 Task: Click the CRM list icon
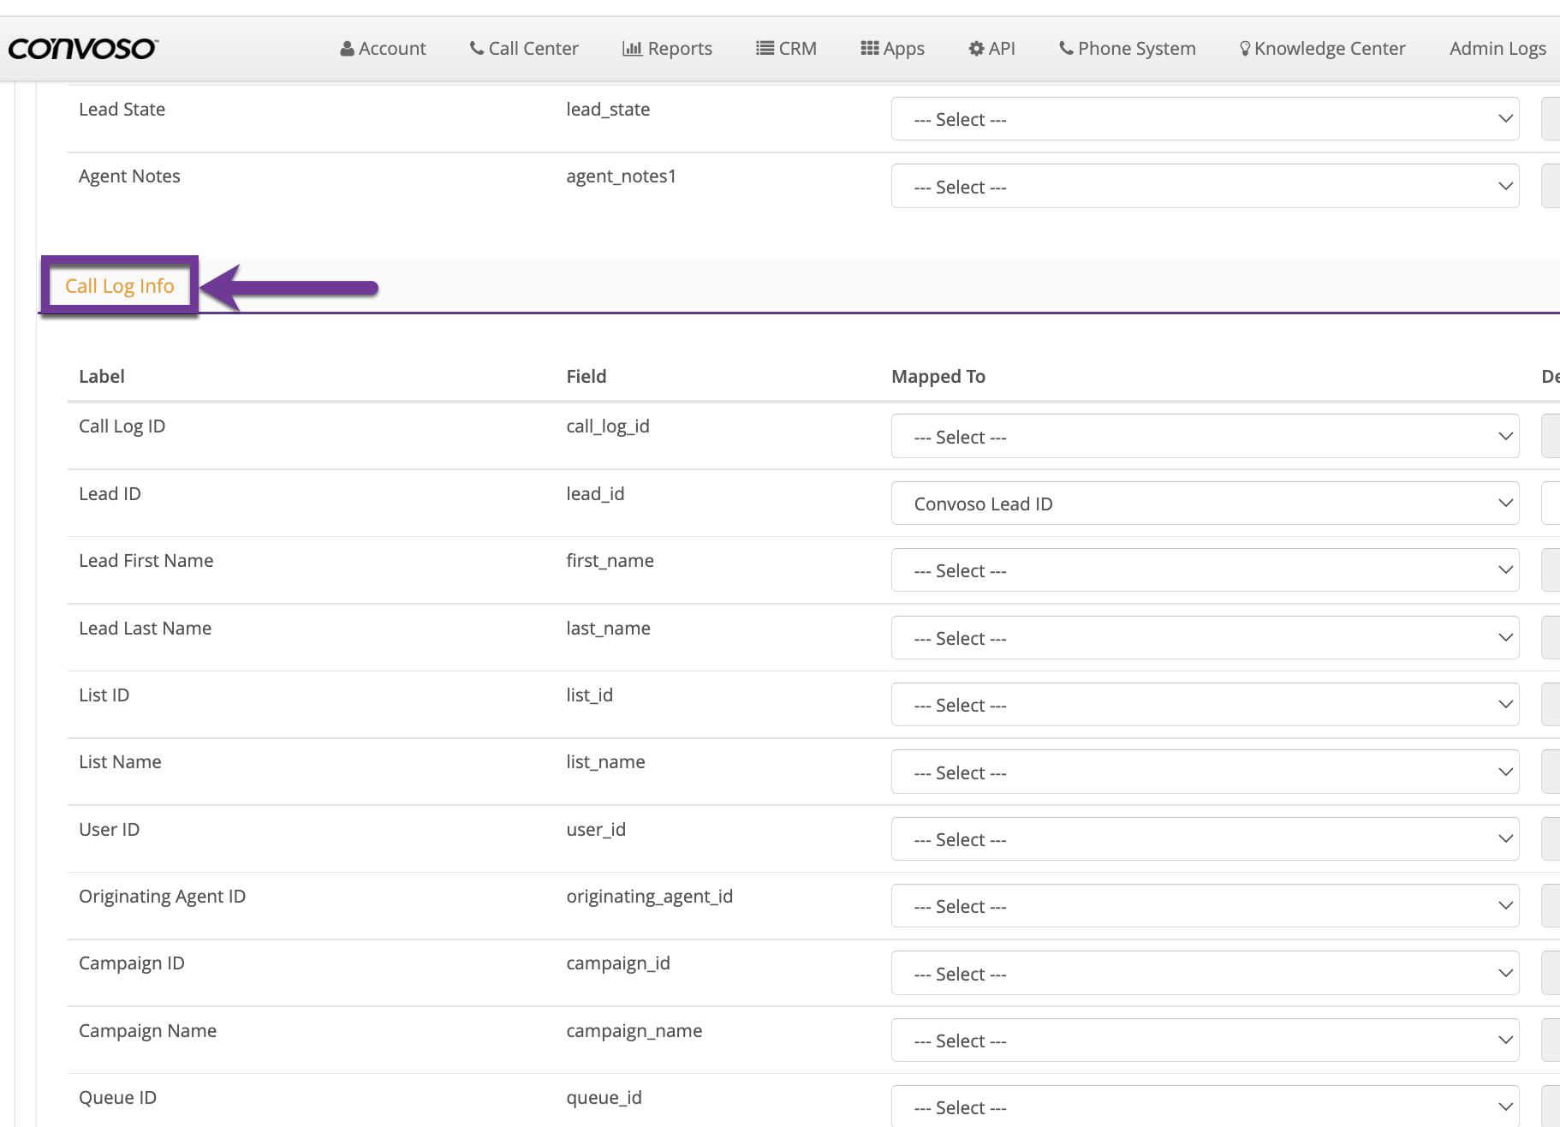(x=765, y=49)
